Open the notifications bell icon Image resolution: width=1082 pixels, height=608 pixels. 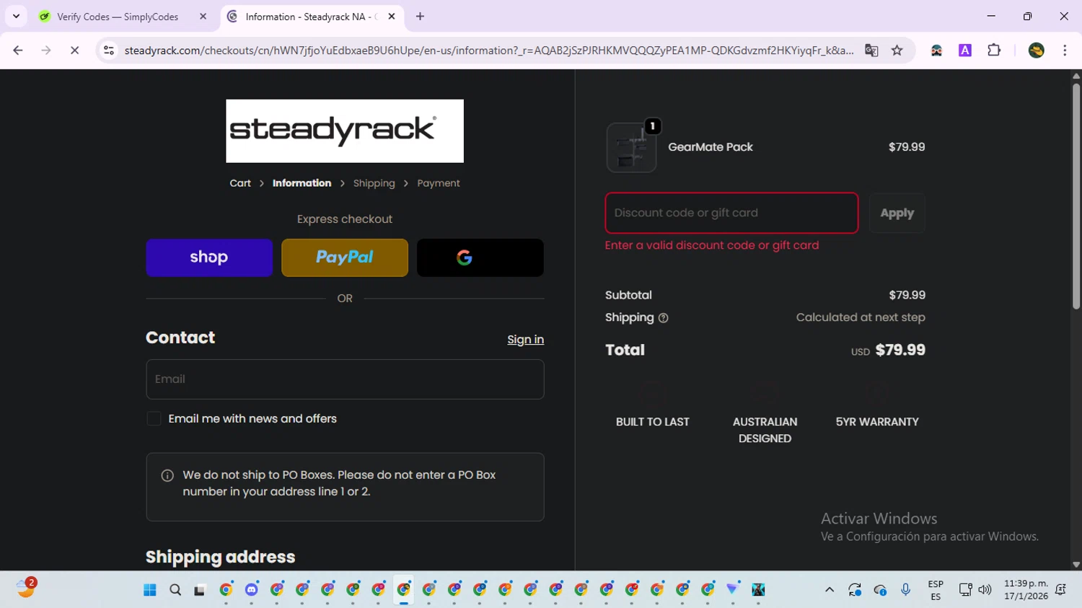(x=1061, y=590)
